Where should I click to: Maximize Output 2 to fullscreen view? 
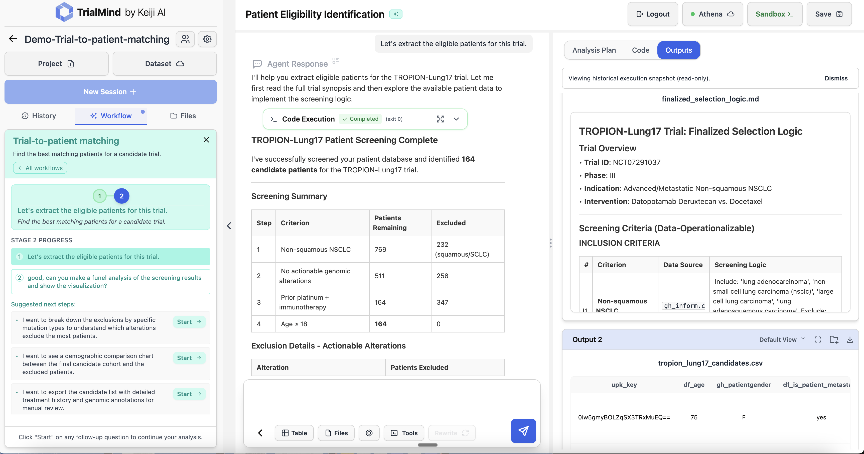click(x=818, y=339)
